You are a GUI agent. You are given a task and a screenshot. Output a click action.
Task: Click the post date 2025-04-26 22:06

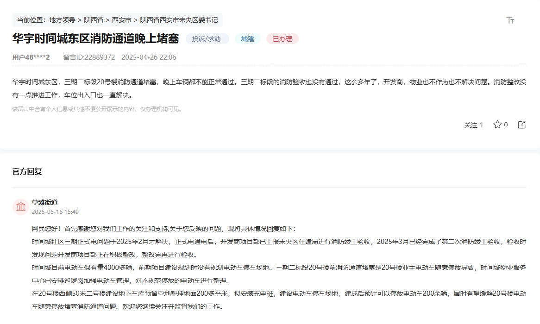(x=149, y=57)
